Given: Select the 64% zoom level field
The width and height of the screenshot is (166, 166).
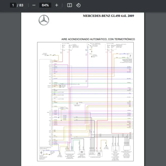Looking at the screenshot, I should [45, 5].
